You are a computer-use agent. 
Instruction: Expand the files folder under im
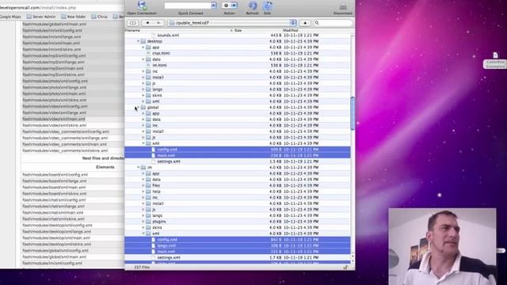pos(143,185)
